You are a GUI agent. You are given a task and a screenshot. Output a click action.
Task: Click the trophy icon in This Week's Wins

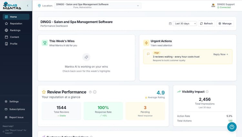click(x=45, y=43)
